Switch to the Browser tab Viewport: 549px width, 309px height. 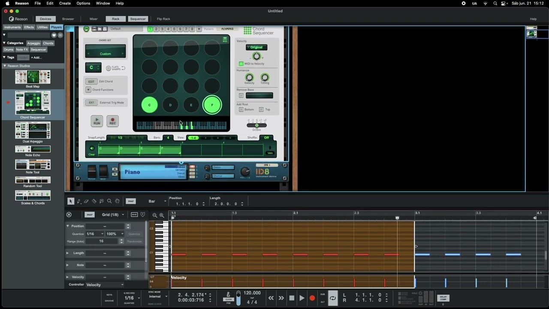pyautogui.click(x=68, y=19)
